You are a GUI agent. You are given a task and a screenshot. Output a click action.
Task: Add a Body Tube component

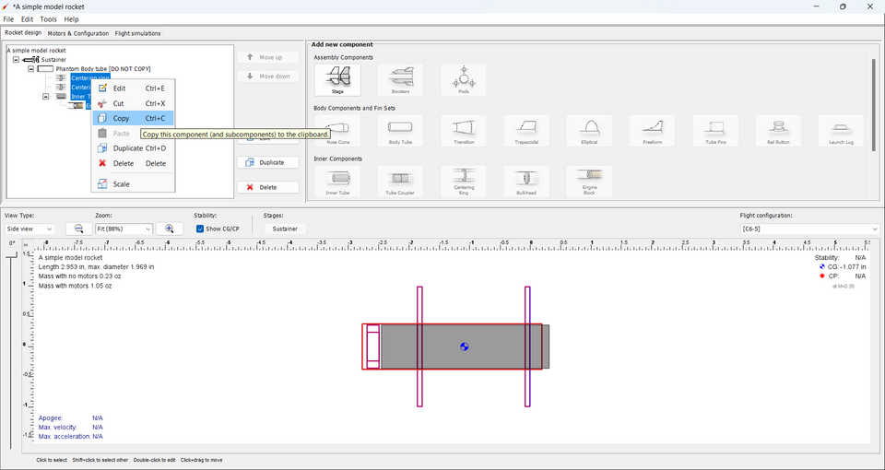coord(400,131)
